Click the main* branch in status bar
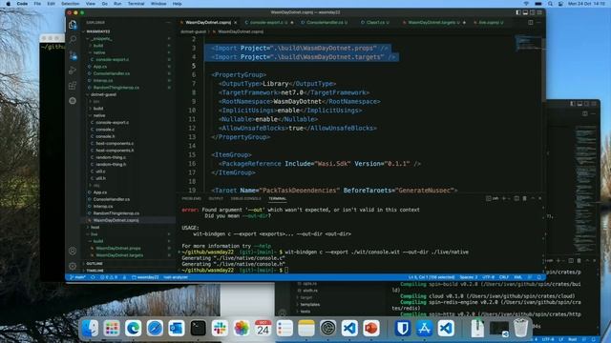The height and width of the screenshot is (343, 611). coord(77,277)
